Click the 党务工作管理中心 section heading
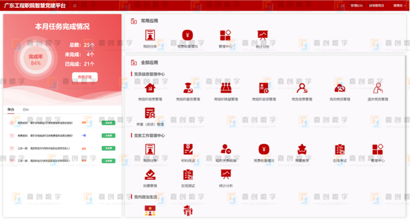This screenshot has height=220, width=410. click(x=149, y=135)
